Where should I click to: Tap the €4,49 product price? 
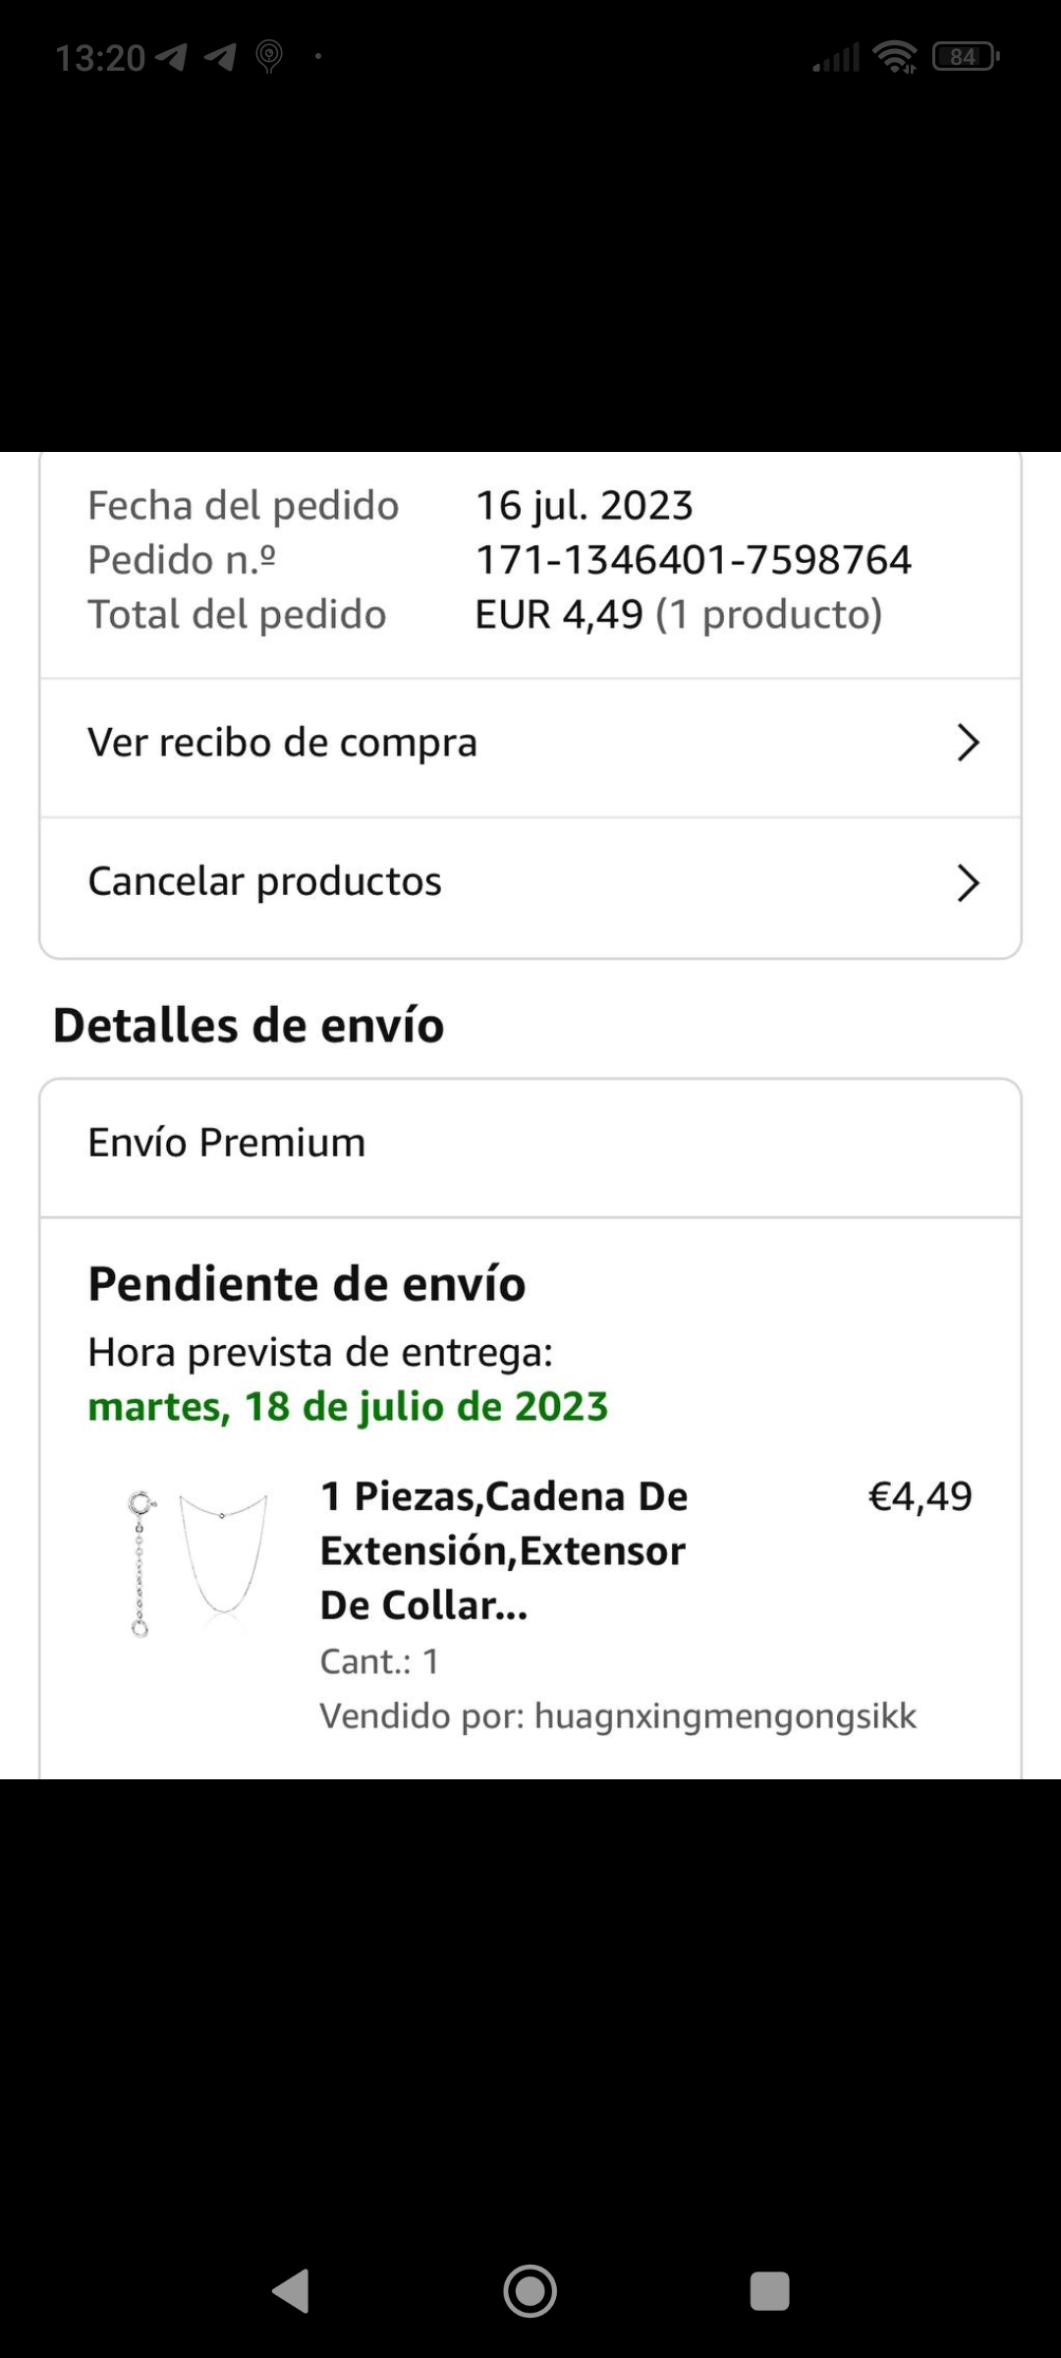(920, 1496)
